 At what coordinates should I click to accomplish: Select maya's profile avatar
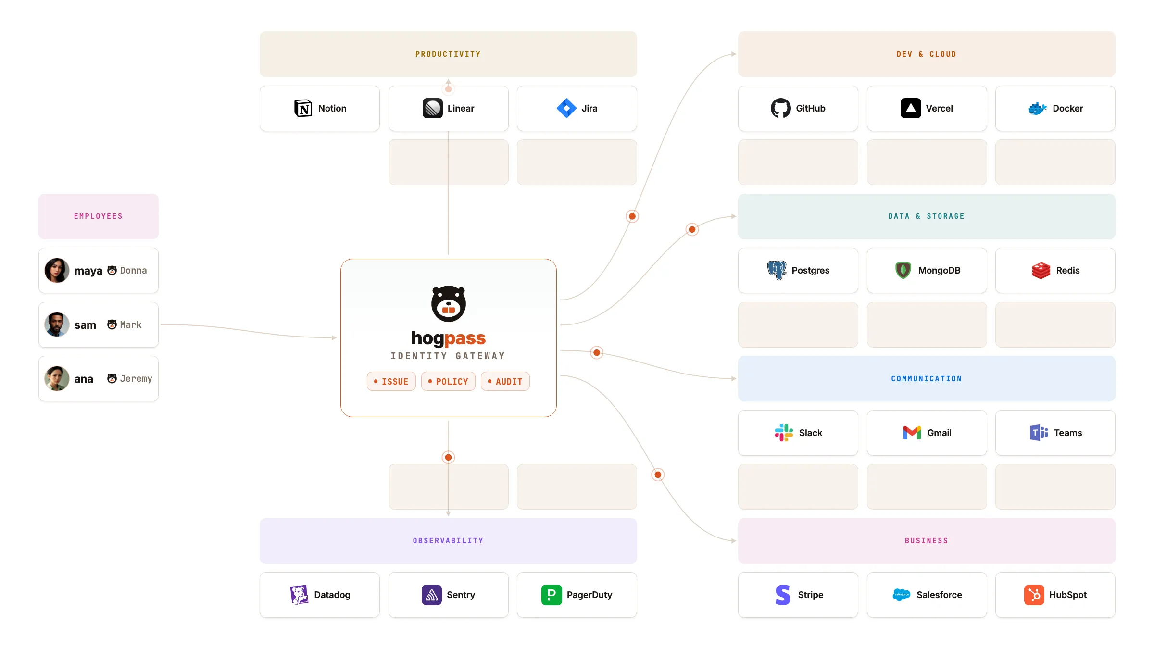tap(57, 270)
